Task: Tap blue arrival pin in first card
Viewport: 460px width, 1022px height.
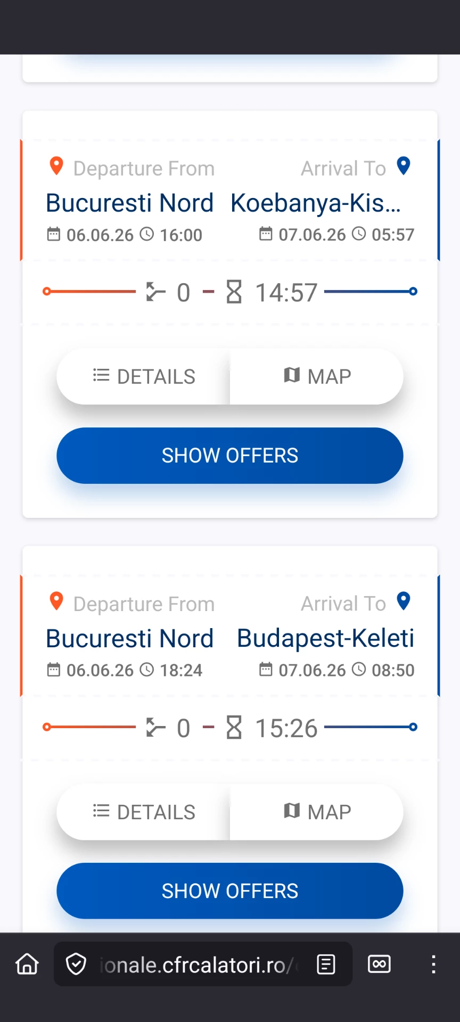Action: click(x=404, y=166)
